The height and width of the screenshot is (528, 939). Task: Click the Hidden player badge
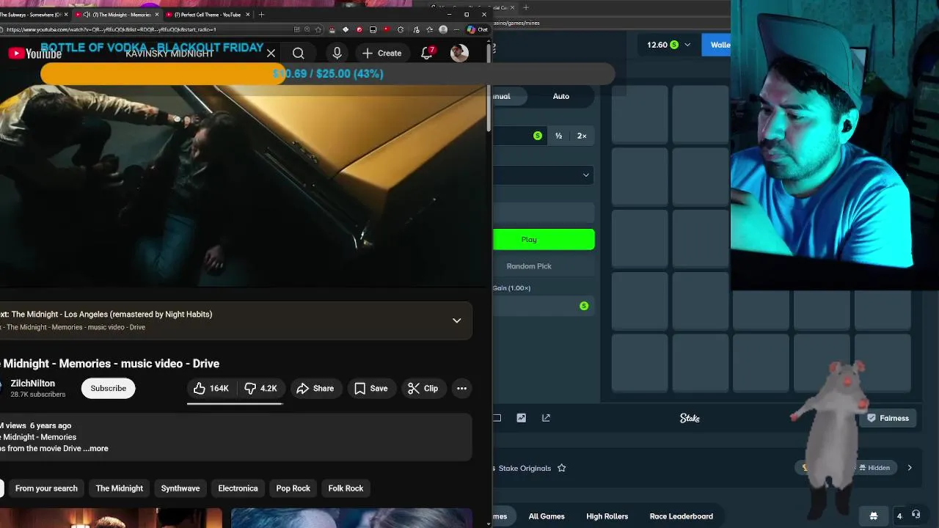[x=874, y=468]
